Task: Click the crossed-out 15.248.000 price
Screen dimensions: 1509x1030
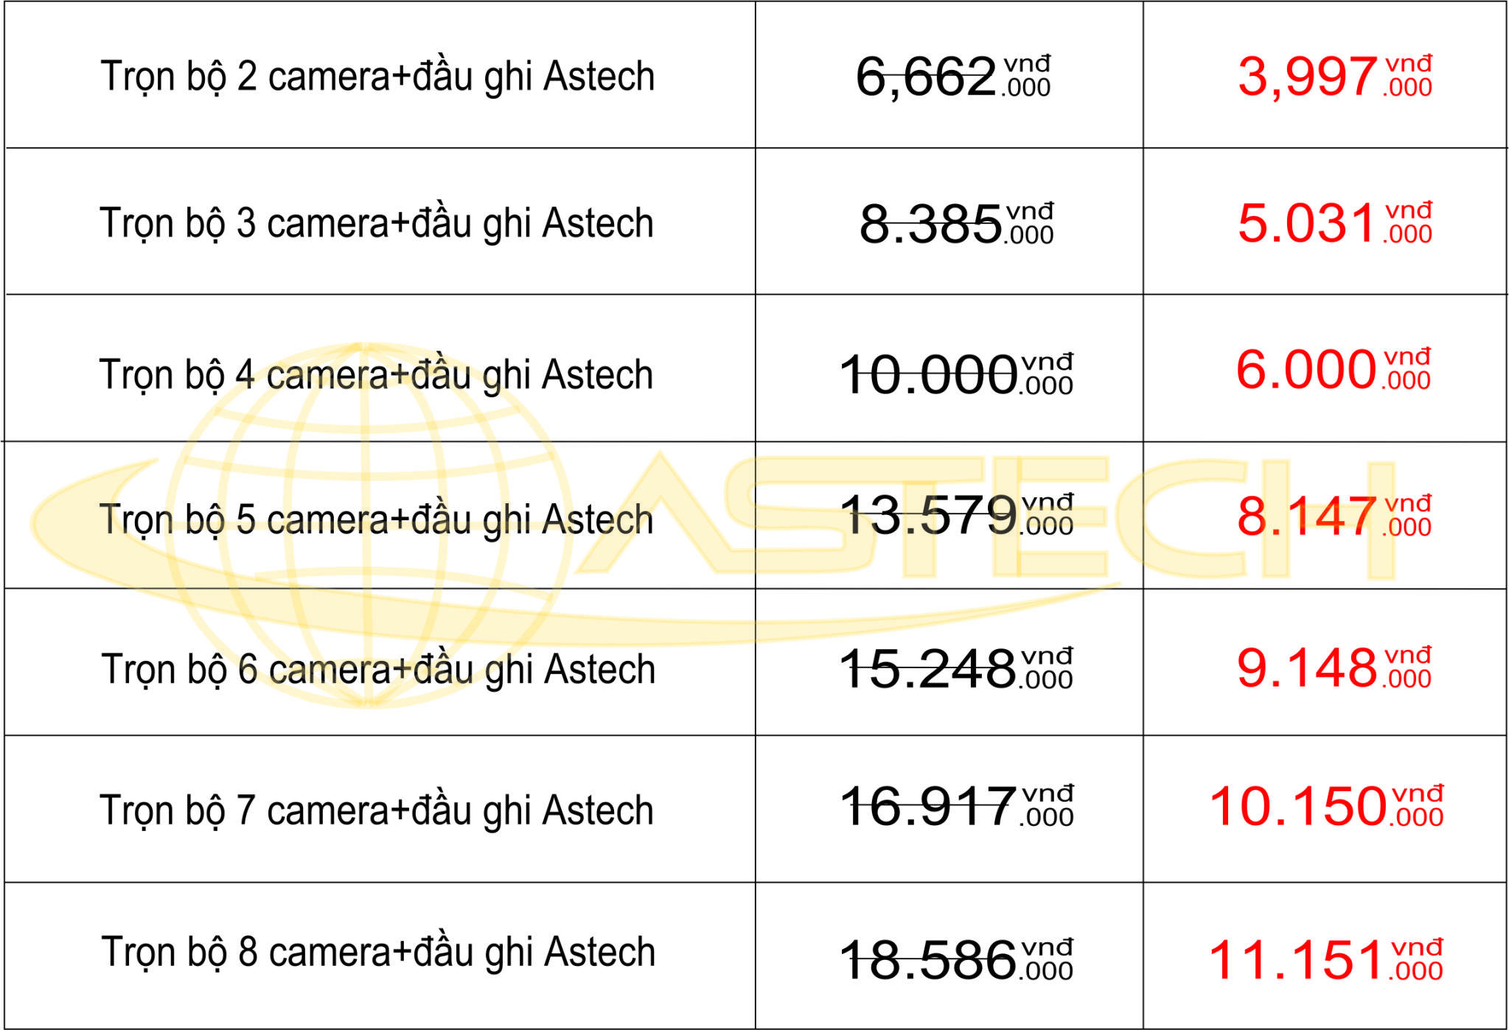Action: point(957,668)
